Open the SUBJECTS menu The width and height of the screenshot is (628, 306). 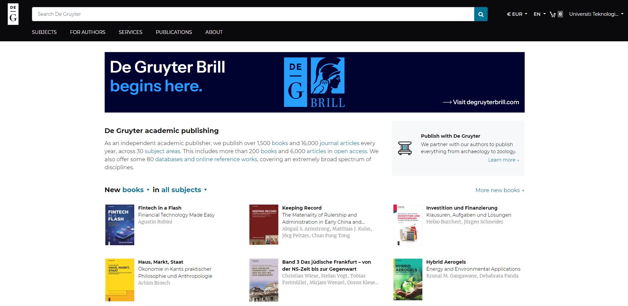click(44, 32)
